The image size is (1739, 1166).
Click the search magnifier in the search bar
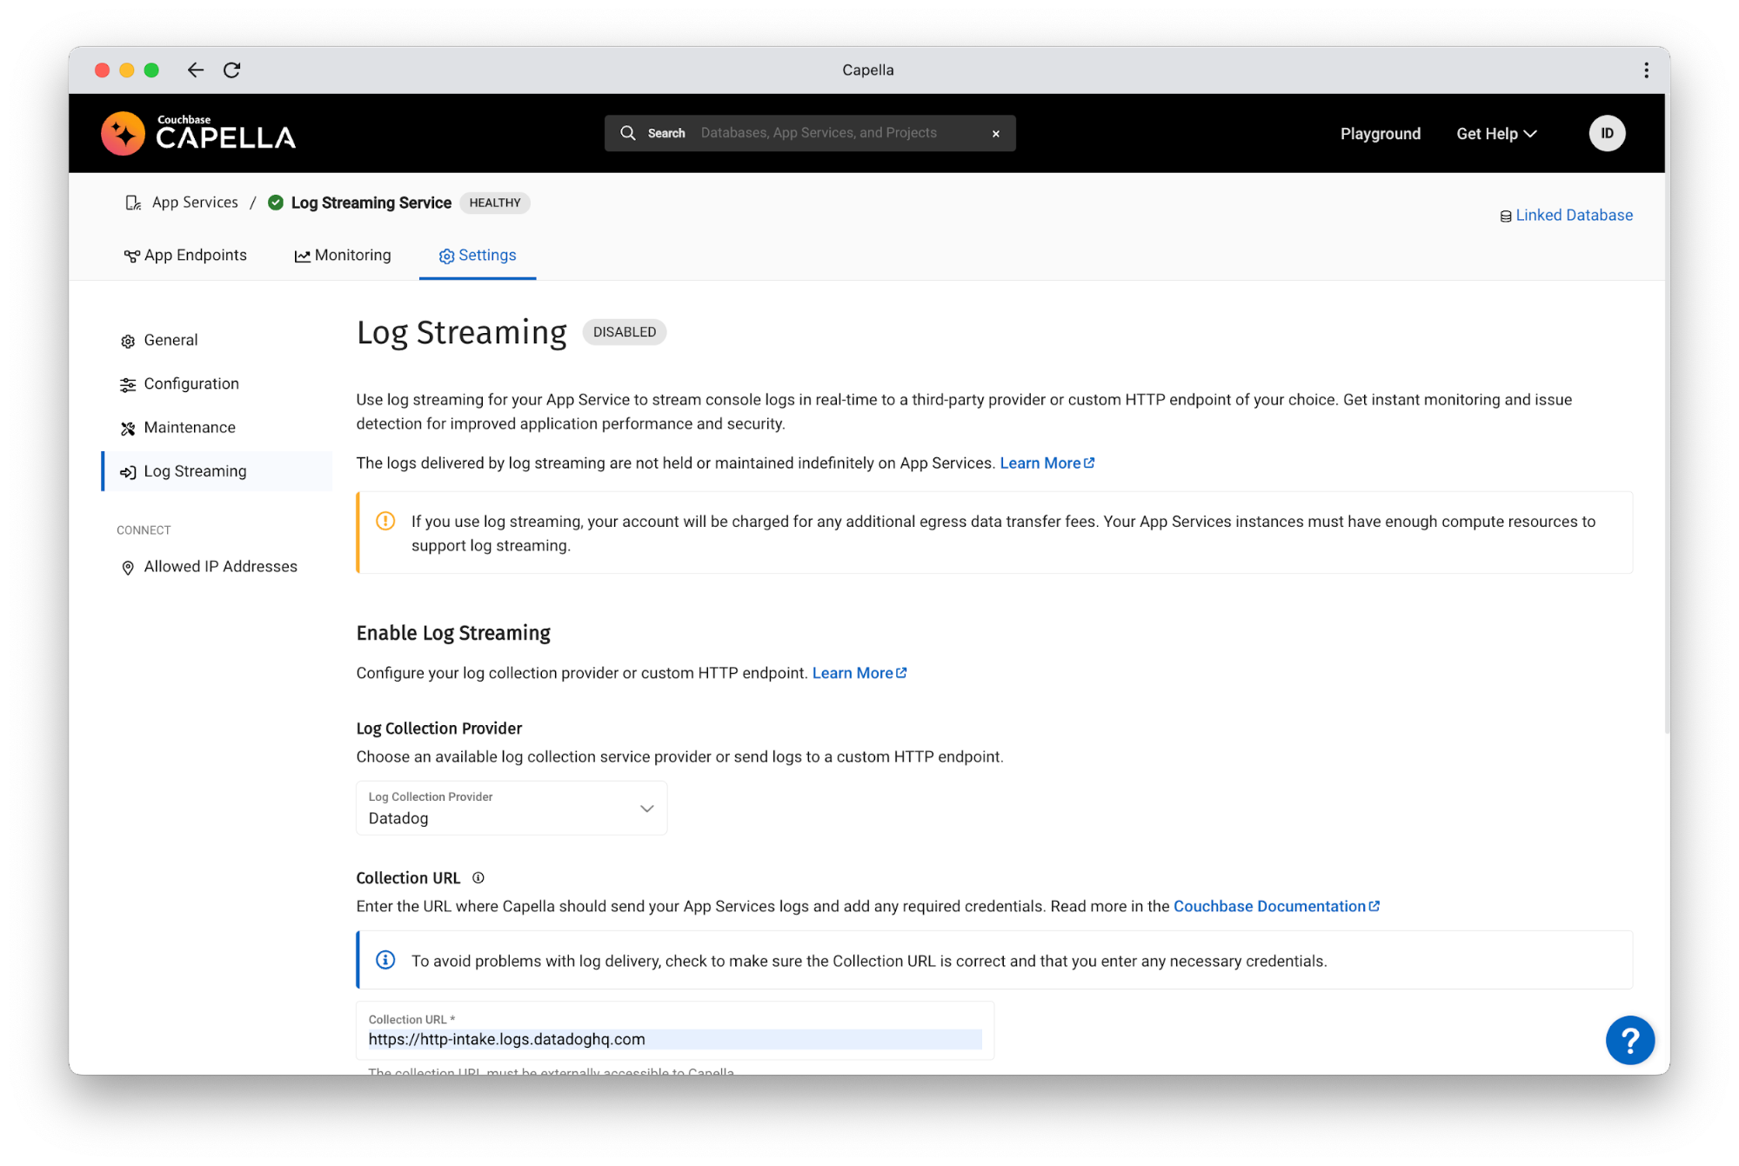(x=628, y=132)
